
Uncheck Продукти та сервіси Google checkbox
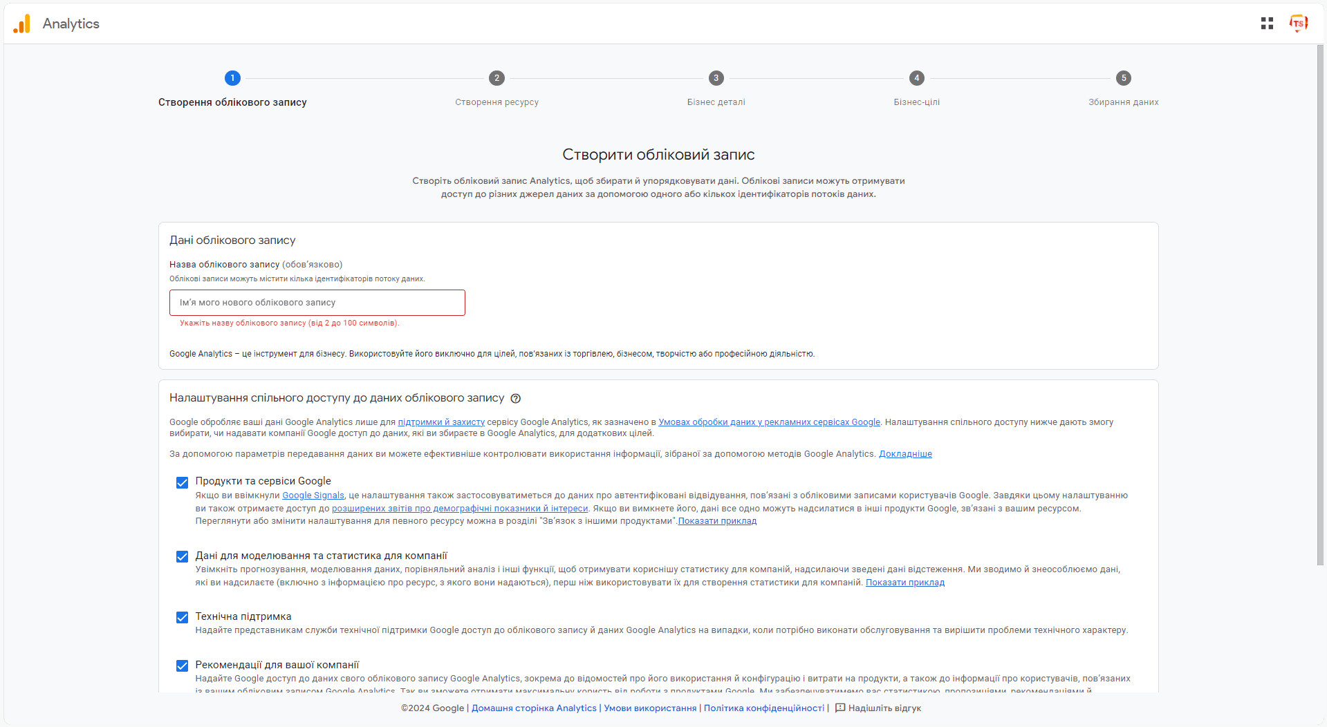pos(182,482)
